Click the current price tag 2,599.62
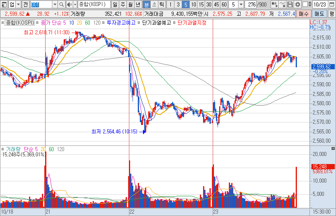 pyautogui.click(x=323, y=66)
